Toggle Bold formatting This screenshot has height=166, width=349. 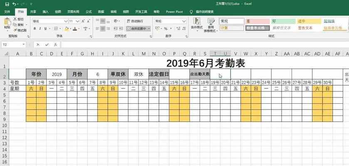click(35, 29)
